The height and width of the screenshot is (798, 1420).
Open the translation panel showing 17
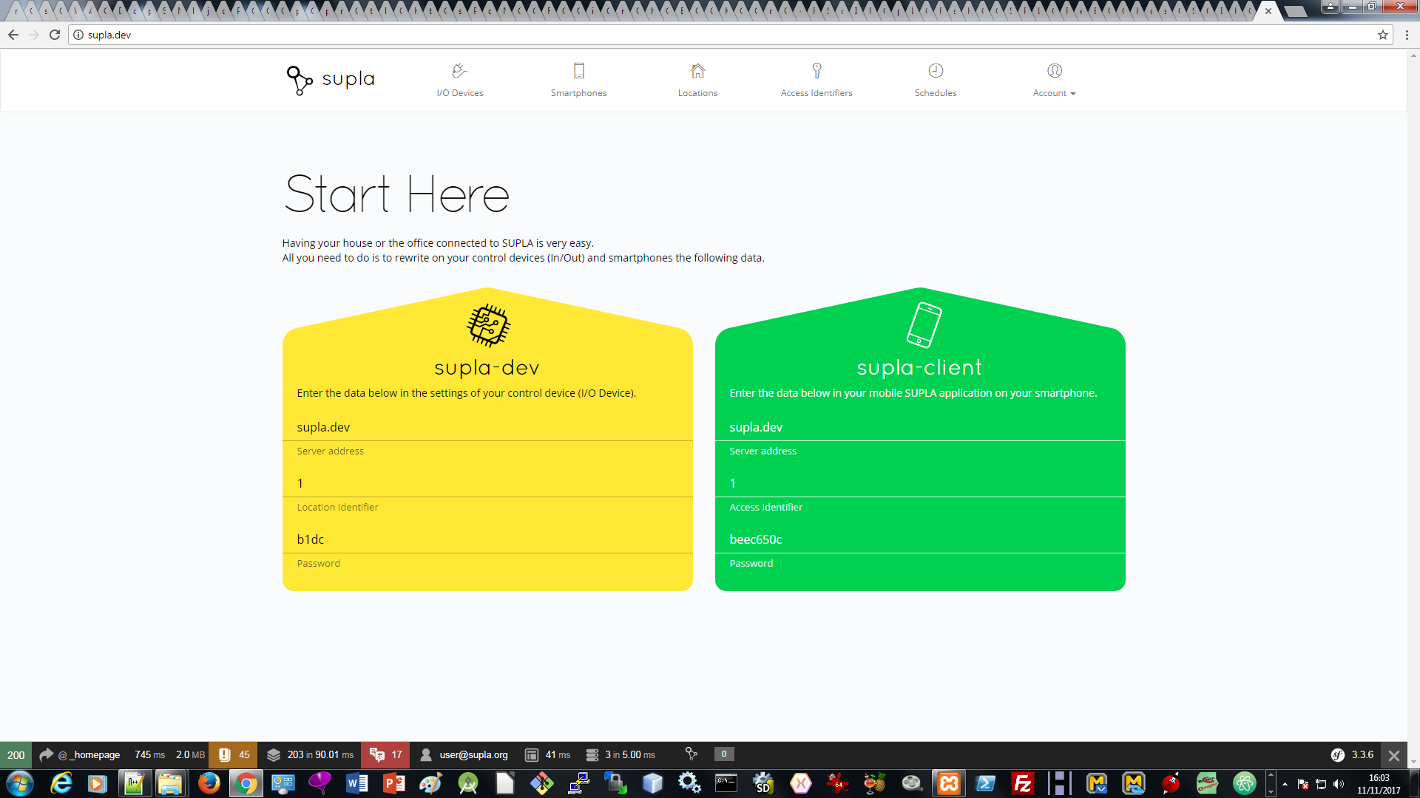tap(385, 754)
